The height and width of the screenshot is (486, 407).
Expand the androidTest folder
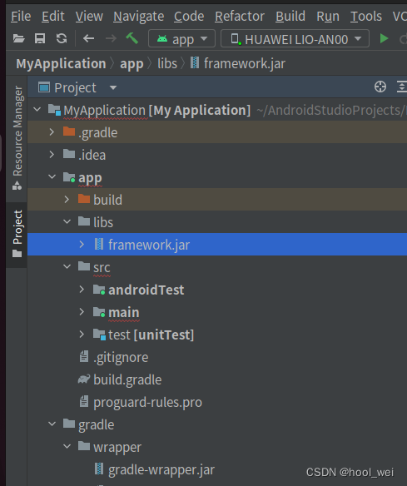tap(82, 289)
